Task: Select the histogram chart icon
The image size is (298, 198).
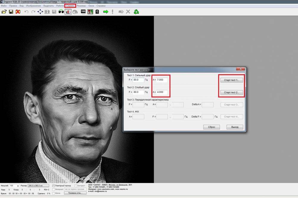Action: pos(68,12)
